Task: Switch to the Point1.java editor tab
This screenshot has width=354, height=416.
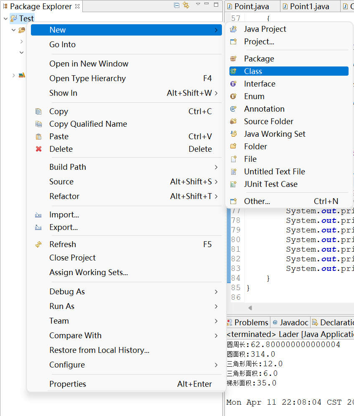Action: click(309, 6)
